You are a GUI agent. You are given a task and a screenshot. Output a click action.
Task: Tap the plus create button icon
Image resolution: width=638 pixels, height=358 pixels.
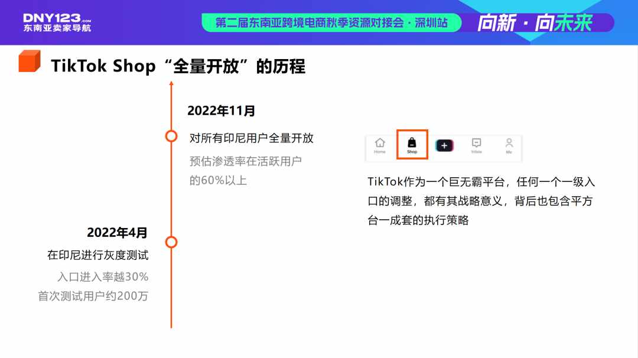(444, 145)
